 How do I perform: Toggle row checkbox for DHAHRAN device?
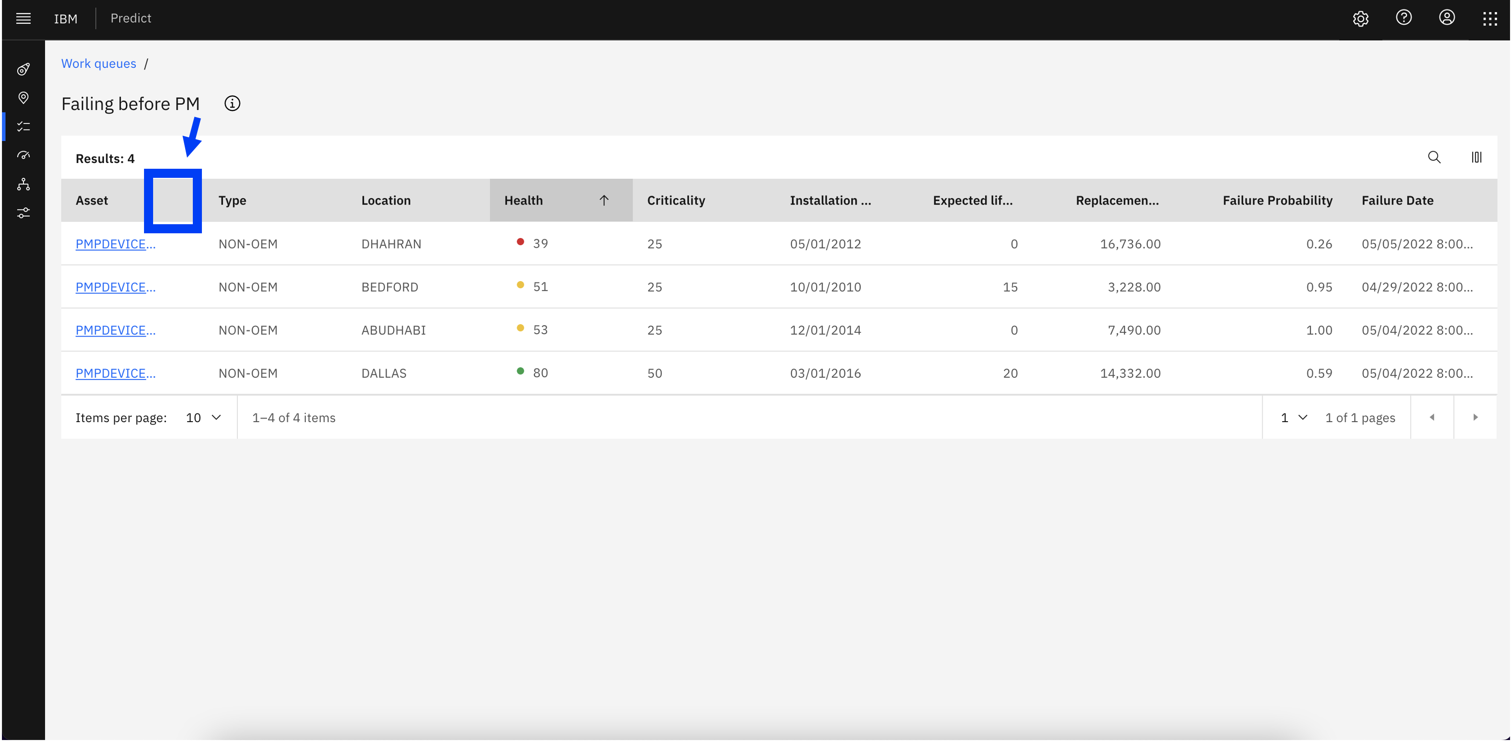pyautogui.click(x=174, y=243)
